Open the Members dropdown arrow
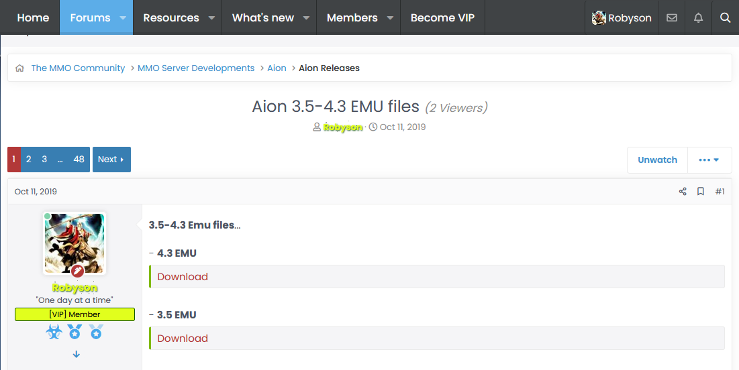 390,18
